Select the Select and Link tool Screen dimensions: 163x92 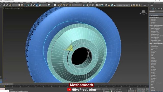coord(4,5)
